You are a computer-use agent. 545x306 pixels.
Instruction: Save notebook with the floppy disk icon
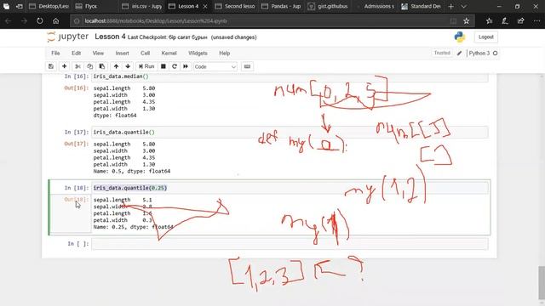click(51, 66)
